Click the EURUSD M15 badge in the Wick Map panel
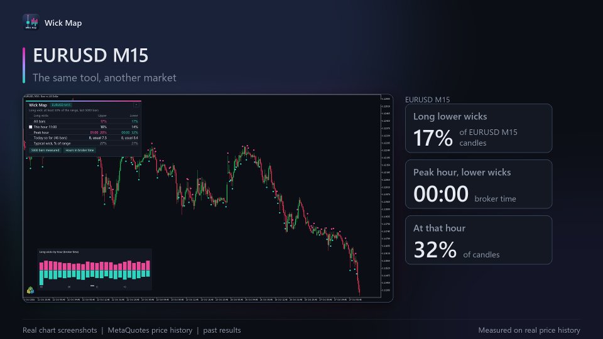603x339 pixels. [61, 105]
